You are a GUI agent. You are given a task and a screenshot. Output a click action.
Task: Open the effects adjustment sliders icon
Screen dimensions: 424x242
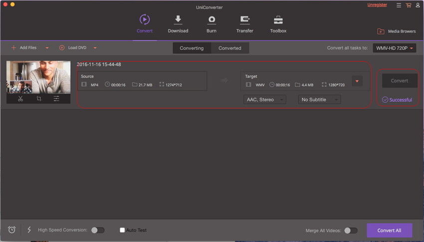click(56, 99)
